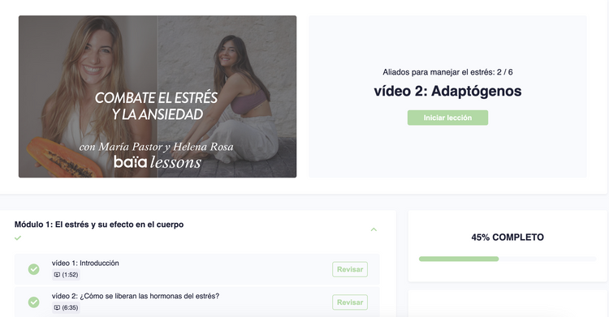
Task: Click the vídeo 2: Adaptógenos heading
Action: point(447,91)
